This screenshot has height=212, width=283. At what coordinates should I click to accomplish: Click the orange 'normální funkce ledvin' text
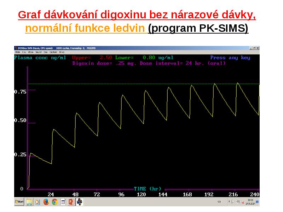point(85,28)
